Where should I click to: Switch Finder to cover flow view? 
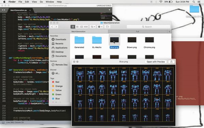tap(86, 27)
